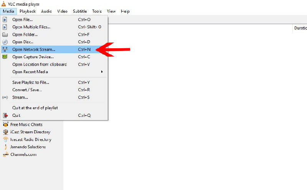Click the Open Capture Device card icon
The height and width of the screenshot is (190, 307).
5,57
